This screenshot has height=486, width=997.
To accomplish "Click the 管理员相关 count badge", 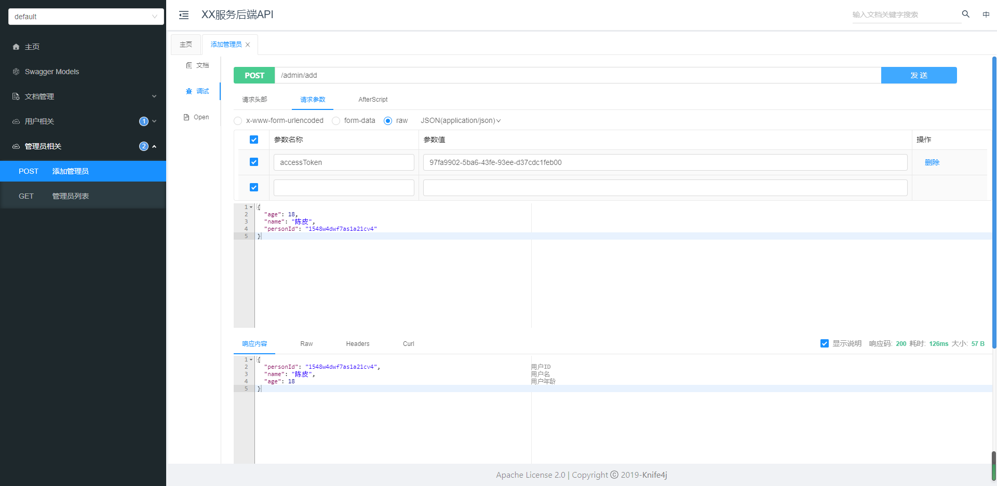I will pos(144,146).
